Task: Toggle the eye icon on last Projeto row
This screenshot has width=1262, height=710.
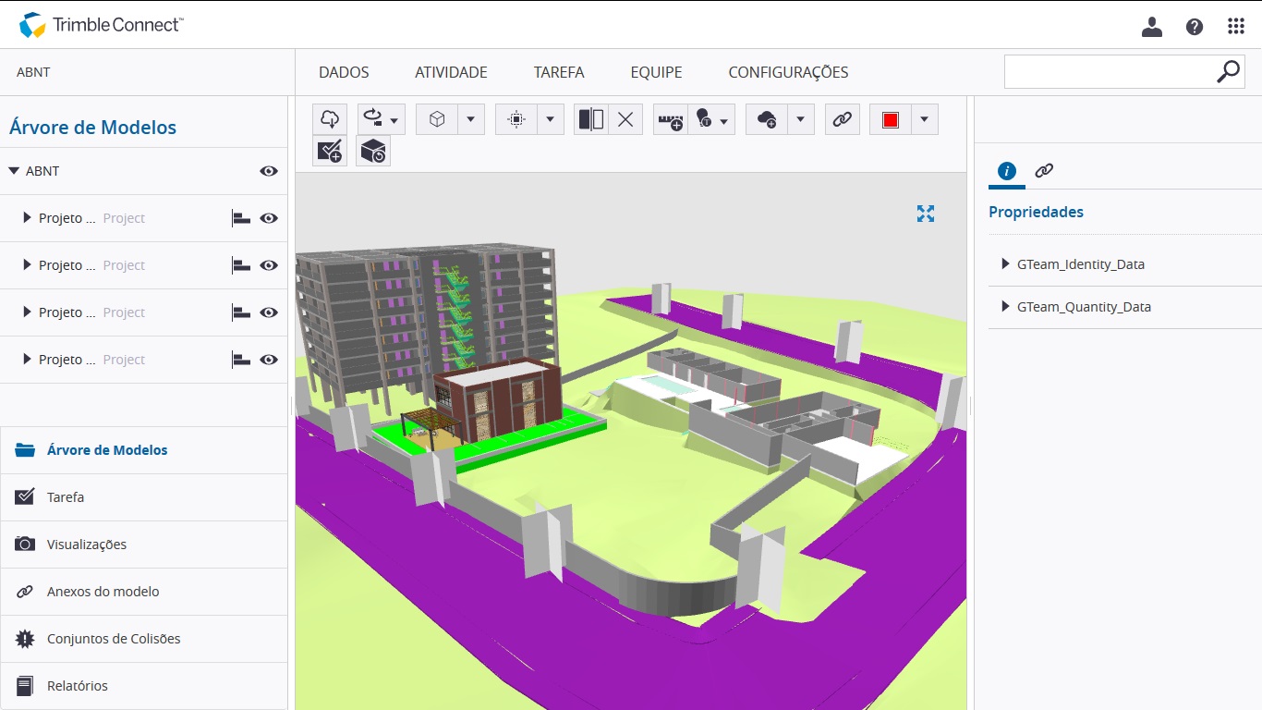Action: coord(269,360)
